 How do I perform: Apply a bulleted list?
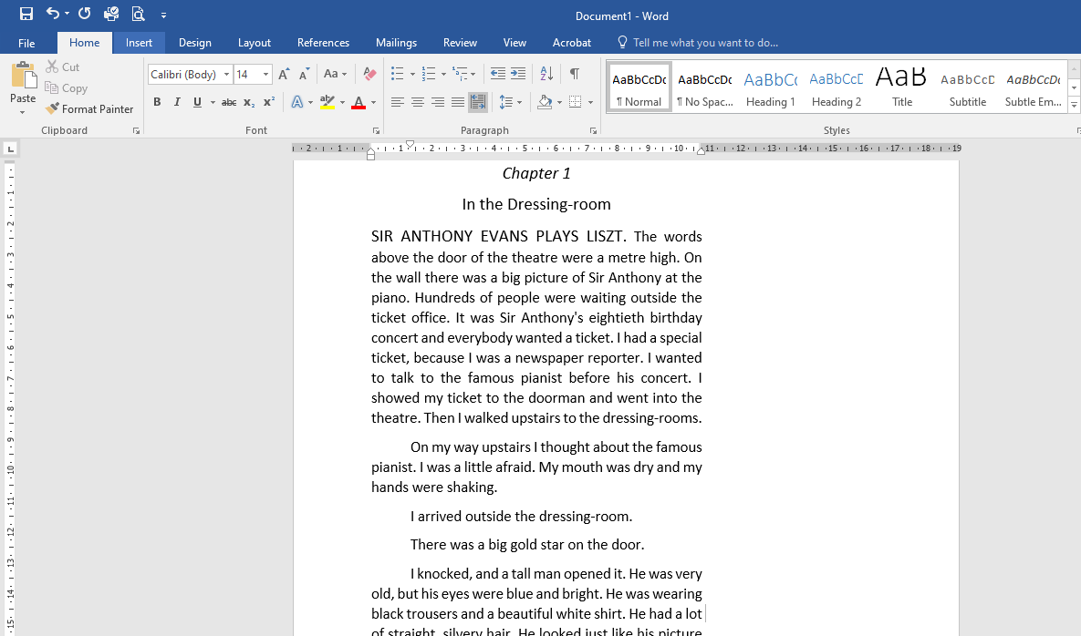pos(398,74)
